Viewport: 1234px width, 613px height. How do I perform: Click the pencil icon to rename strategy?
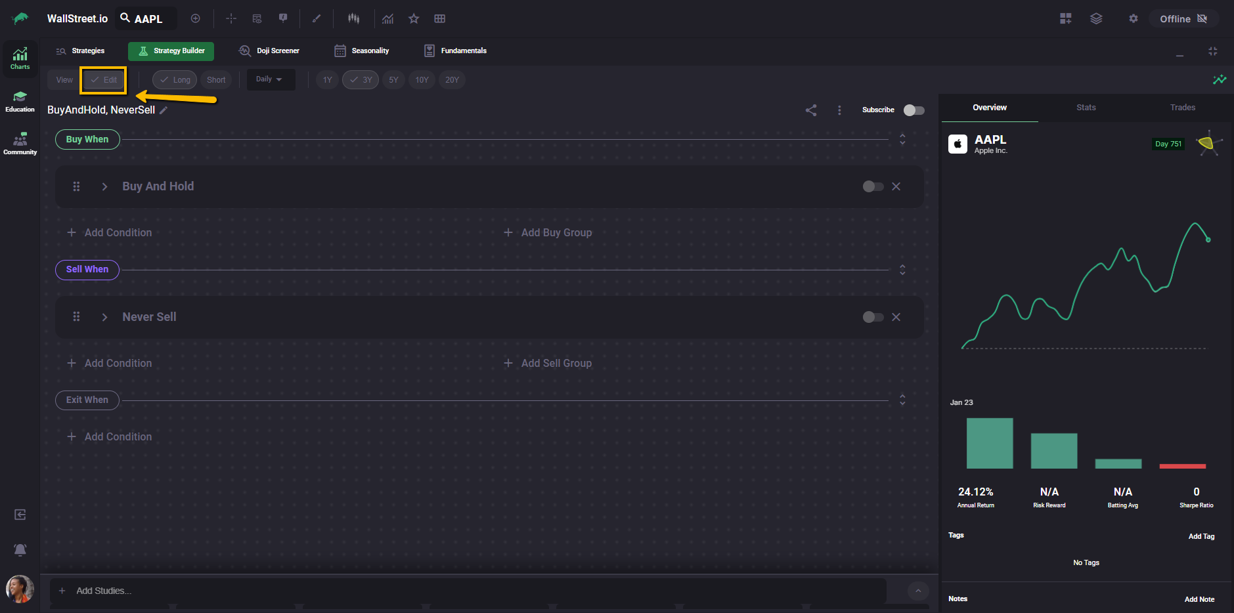(x=164, y=110)
